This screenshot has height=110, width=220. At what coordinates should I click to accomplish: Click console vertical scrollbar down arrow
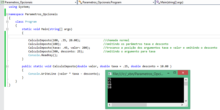point(186,101)
